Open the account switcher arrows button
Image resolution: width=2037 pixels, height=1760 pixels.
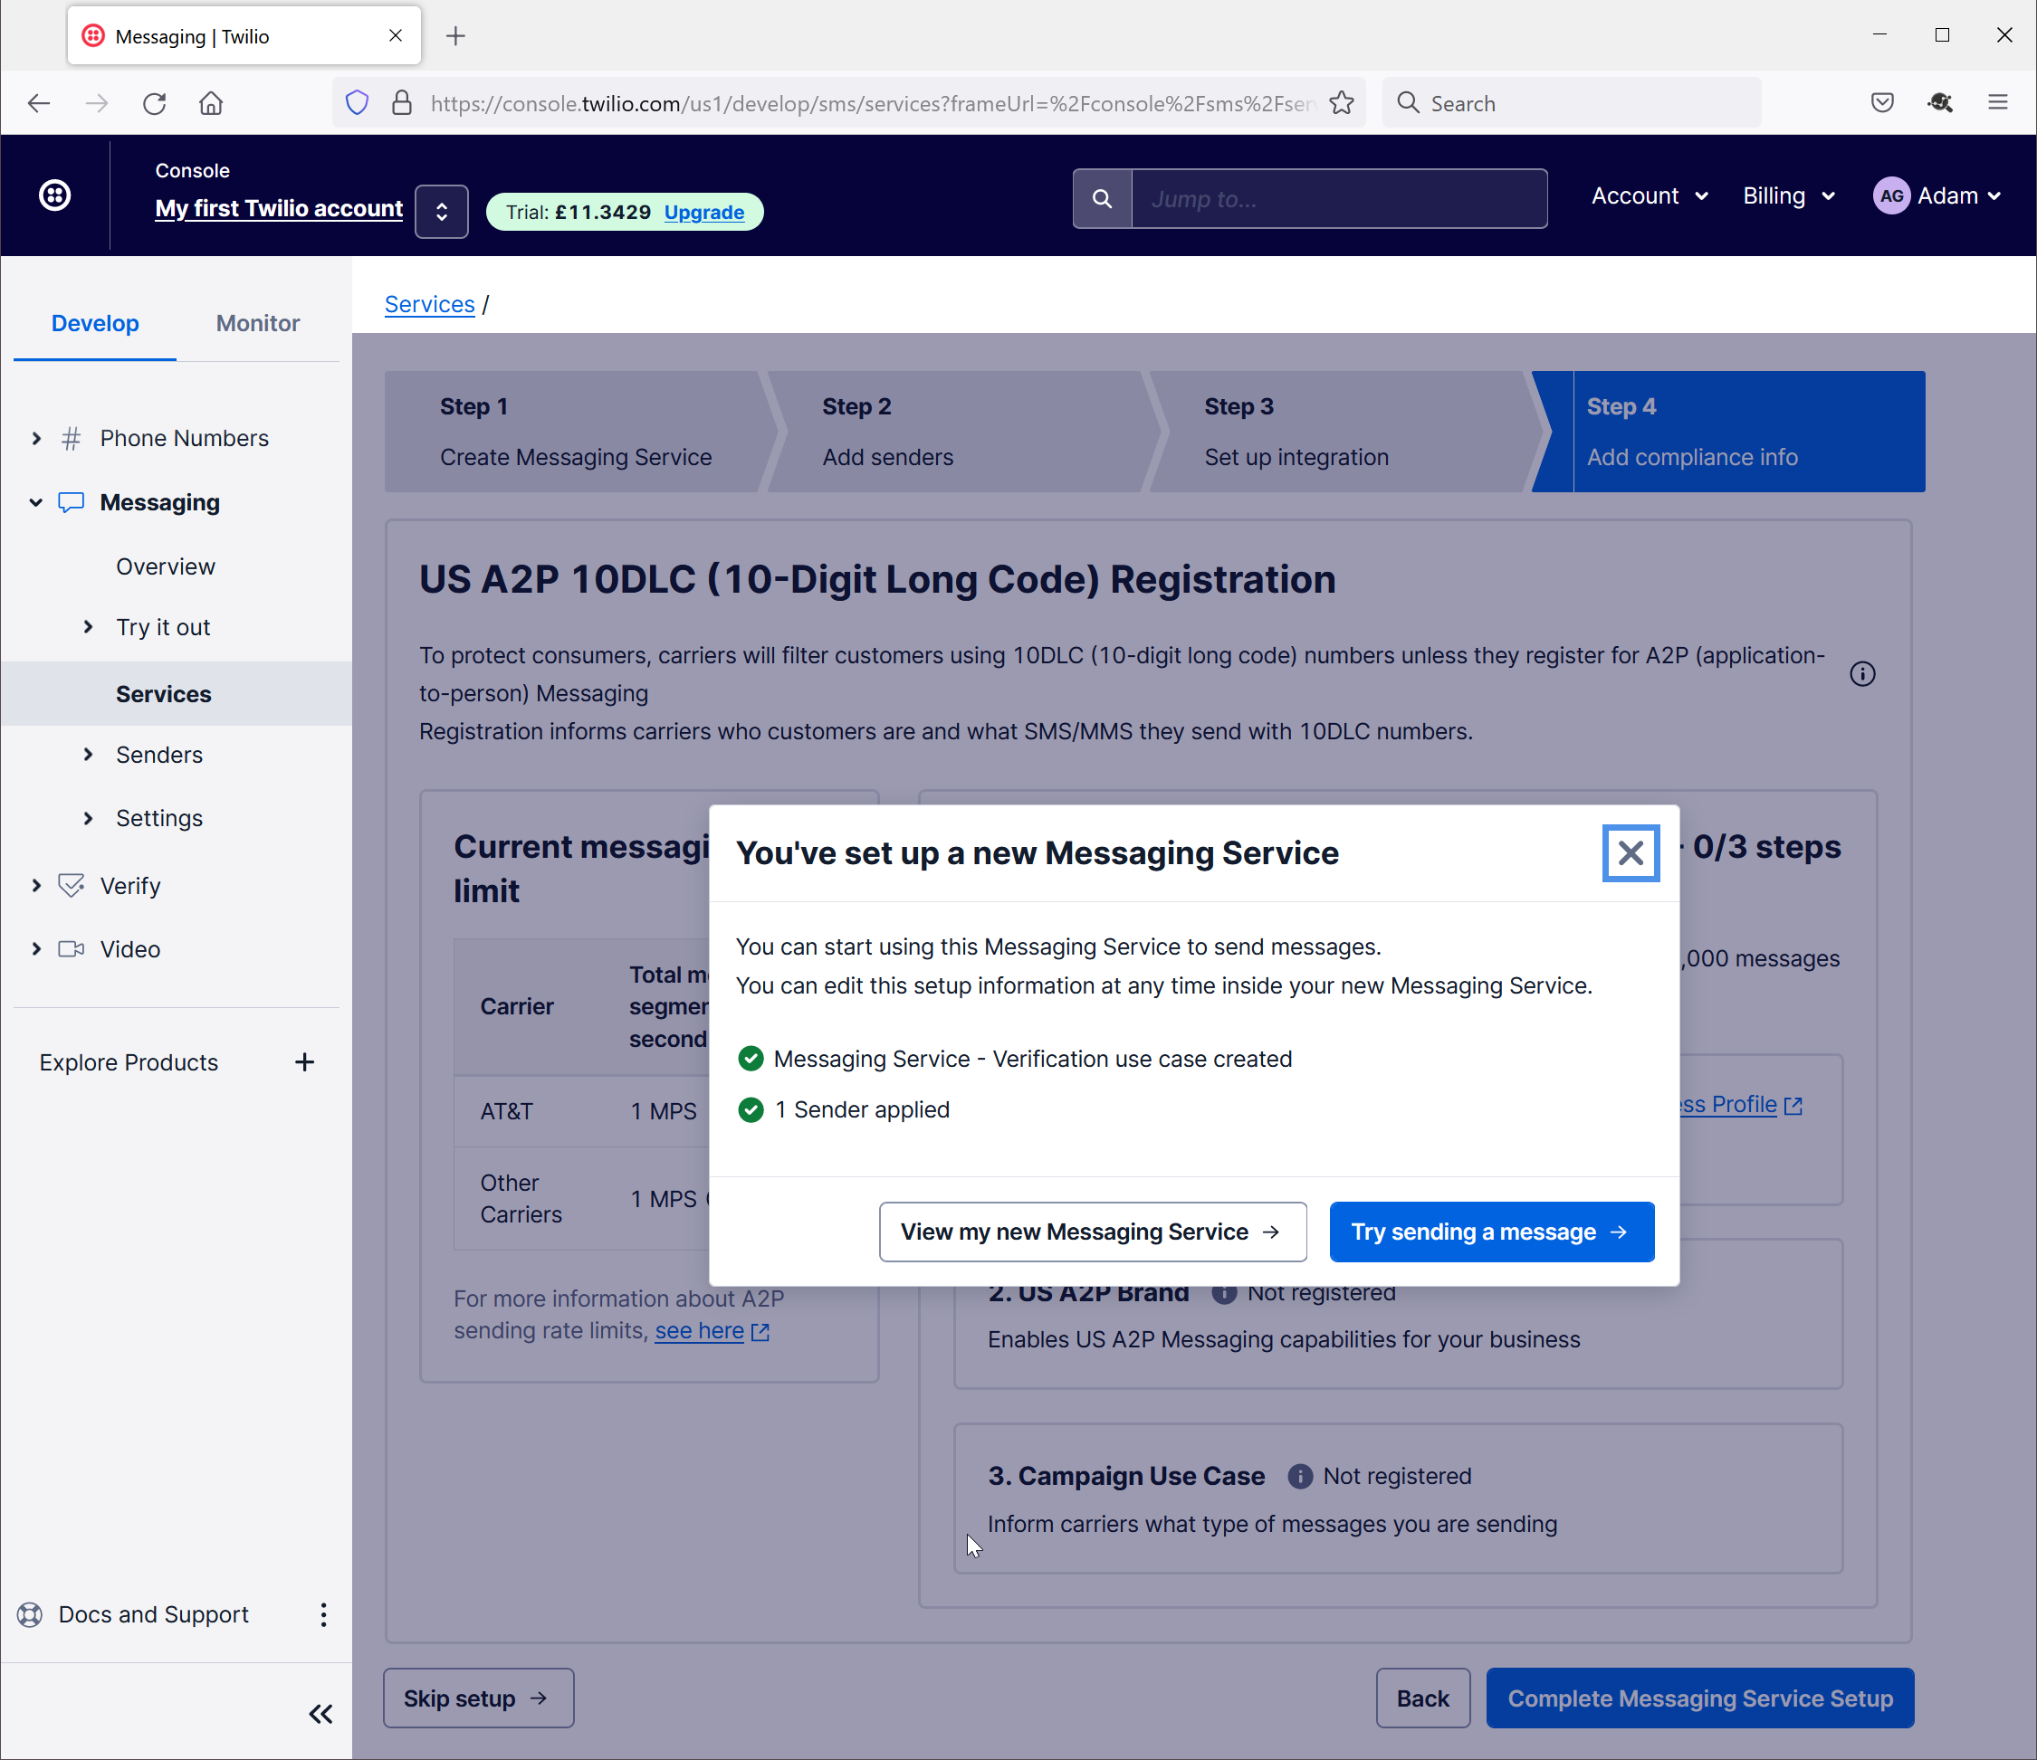pyautogui.click(x=442, y=211)
